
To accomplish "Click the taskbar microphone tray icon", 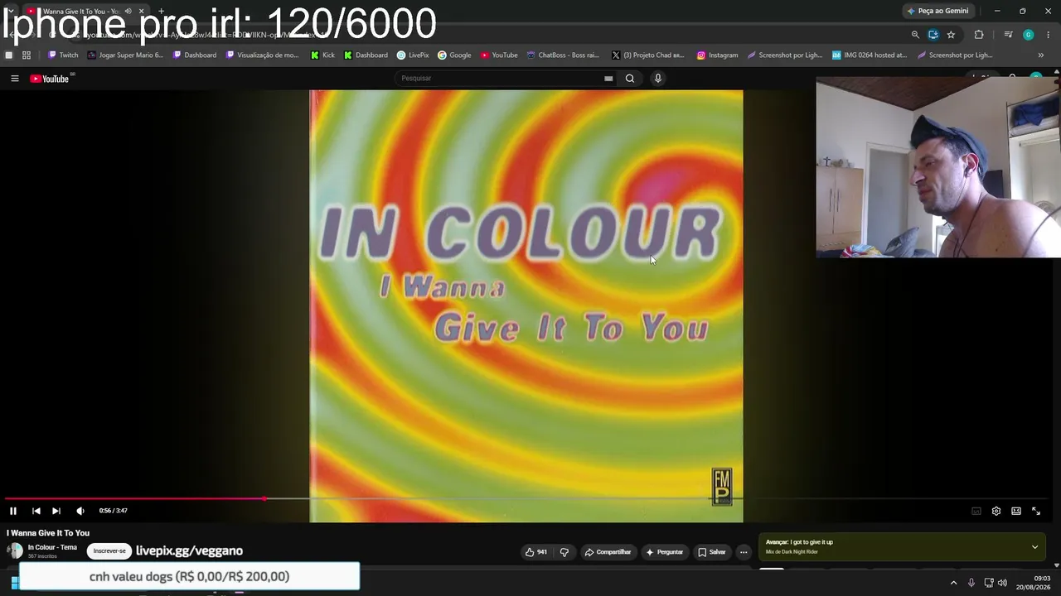I will pyautogui.click(x=971, y=583).
